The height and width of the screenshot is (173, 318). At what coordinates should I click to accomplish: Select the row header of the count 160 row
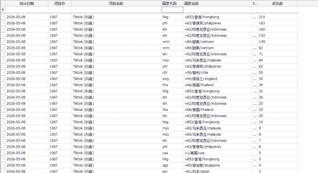(3, 29)
